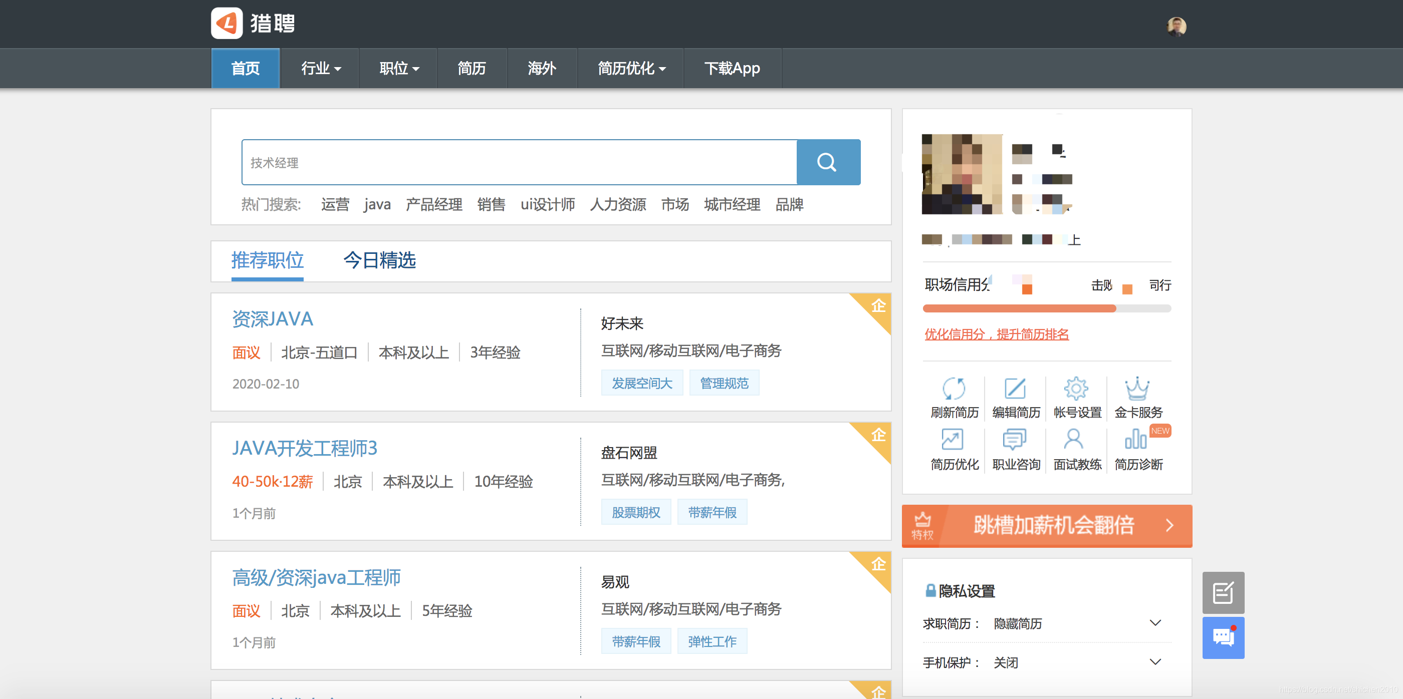The width and height of the screenshot is (1403, 699).
Task: Switch to the 今日精选 tab
Action: [x=380, y=261]
